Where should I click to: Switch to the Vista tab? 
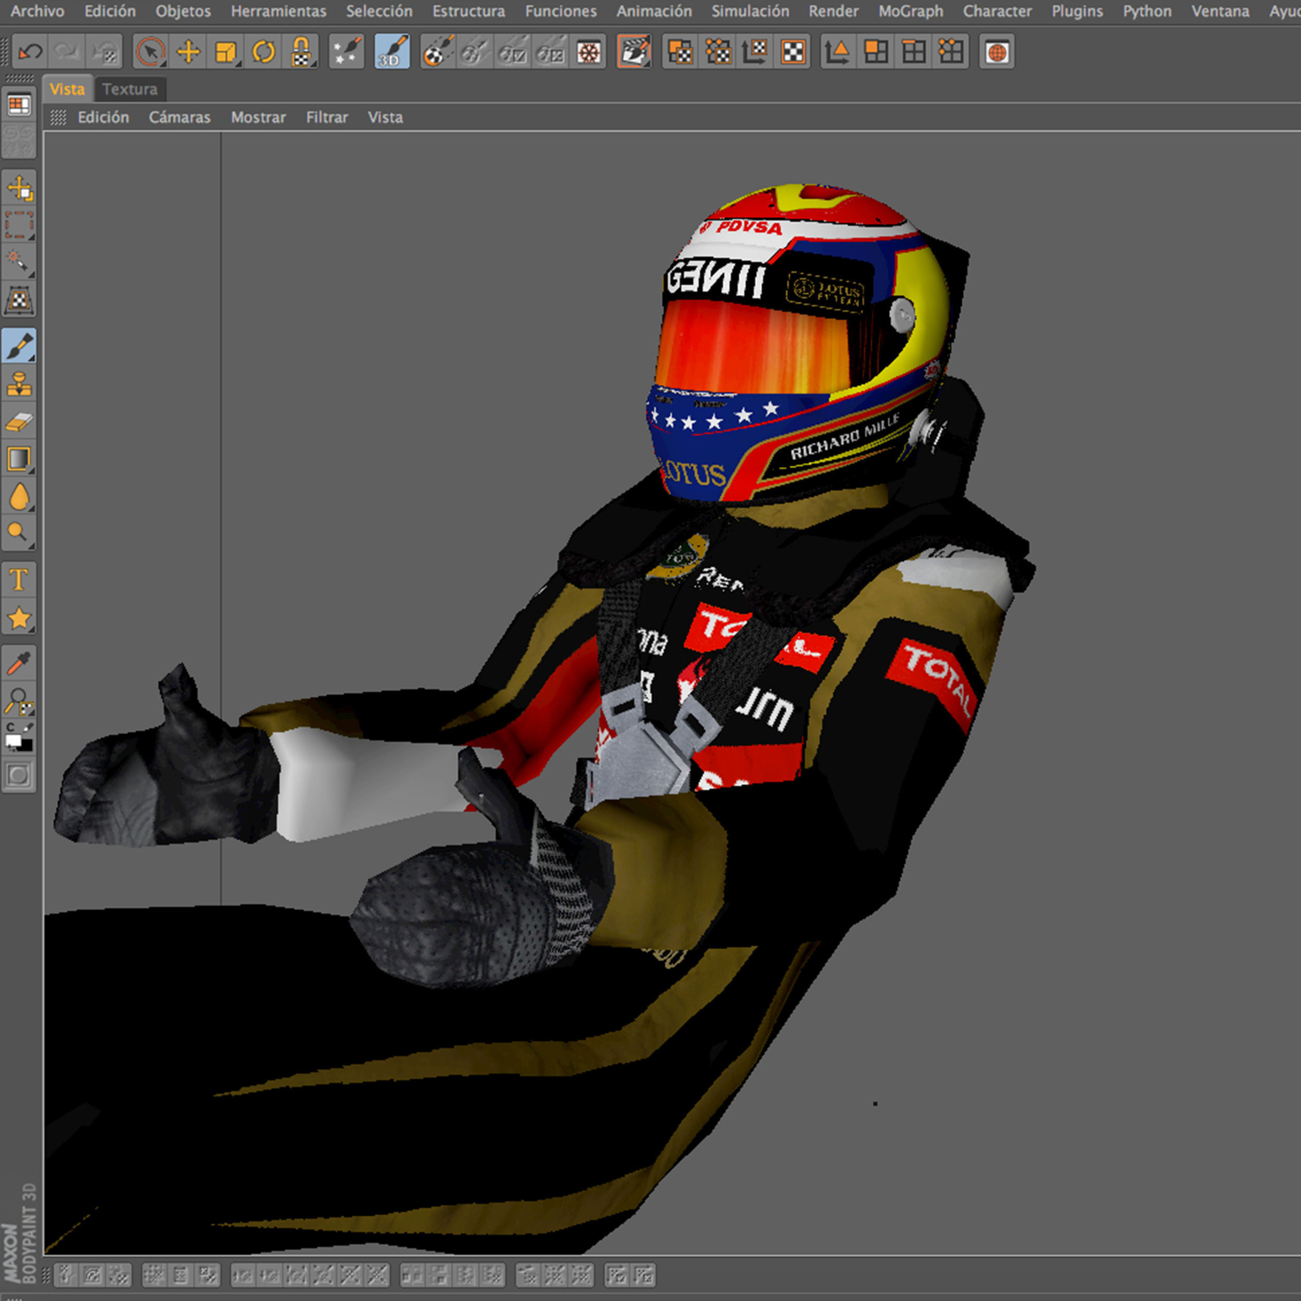(67, 89)
